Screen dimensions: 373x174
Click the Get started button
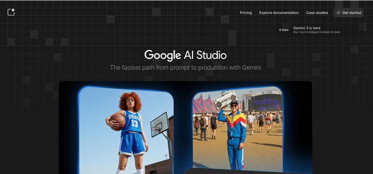(x=348, y=13)
